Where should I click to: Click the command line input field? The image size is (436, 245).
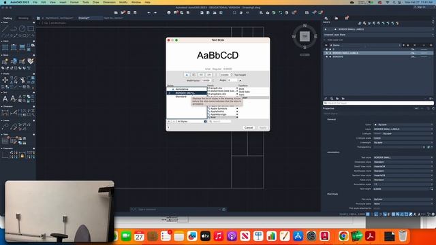pyautogui.click(x=178, y=210)
